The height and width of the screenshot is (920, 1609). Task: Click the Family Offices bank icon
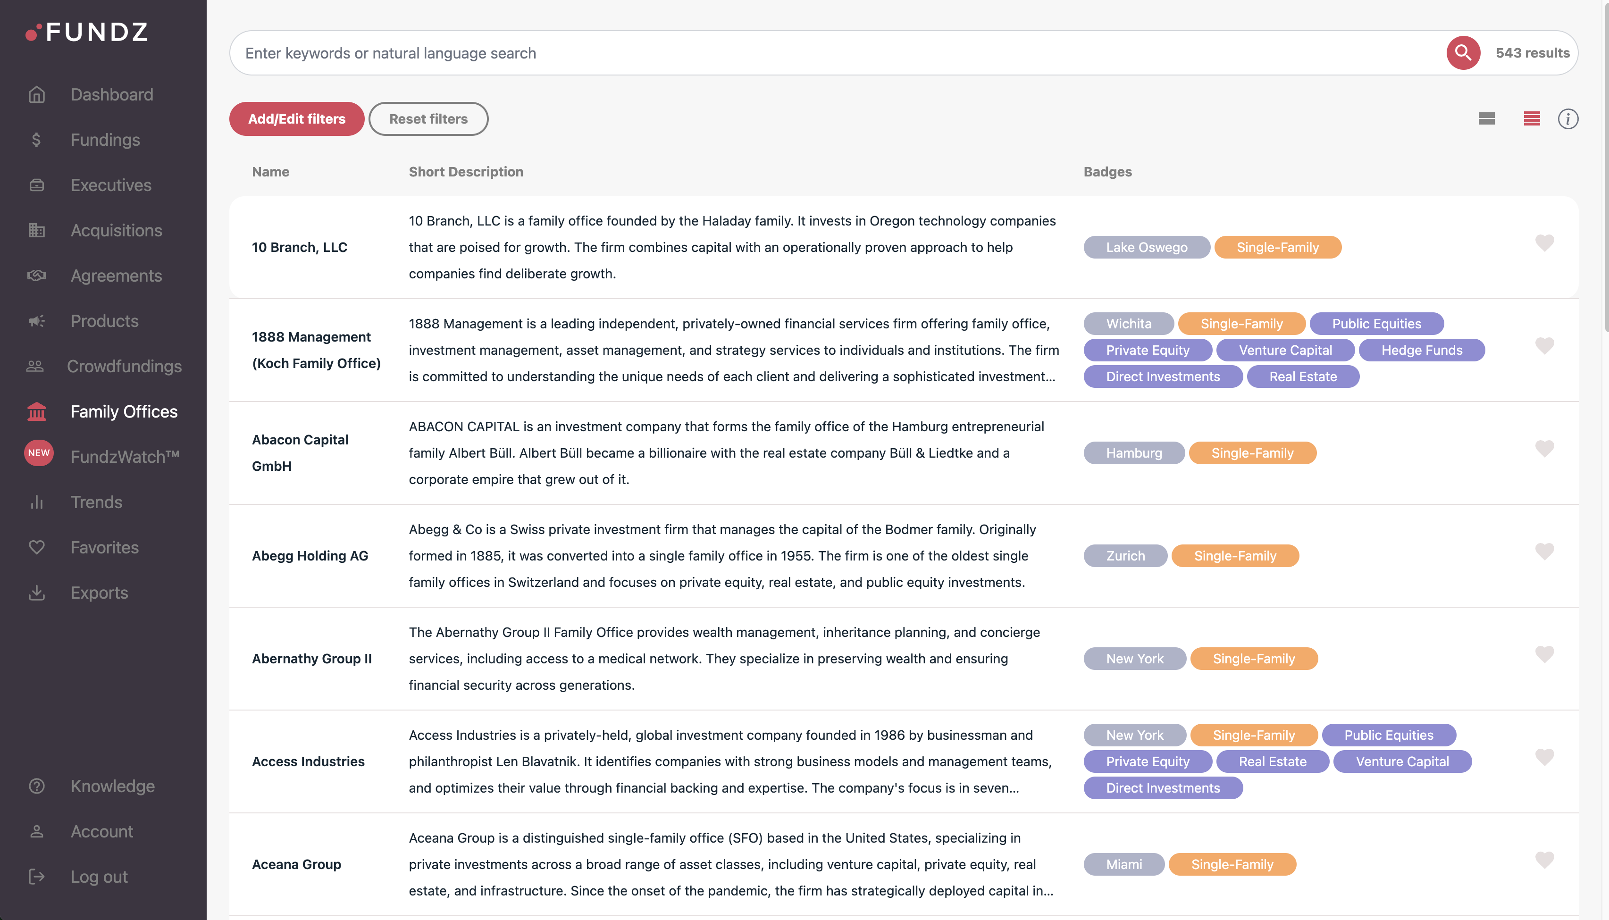tap(37, 411)
